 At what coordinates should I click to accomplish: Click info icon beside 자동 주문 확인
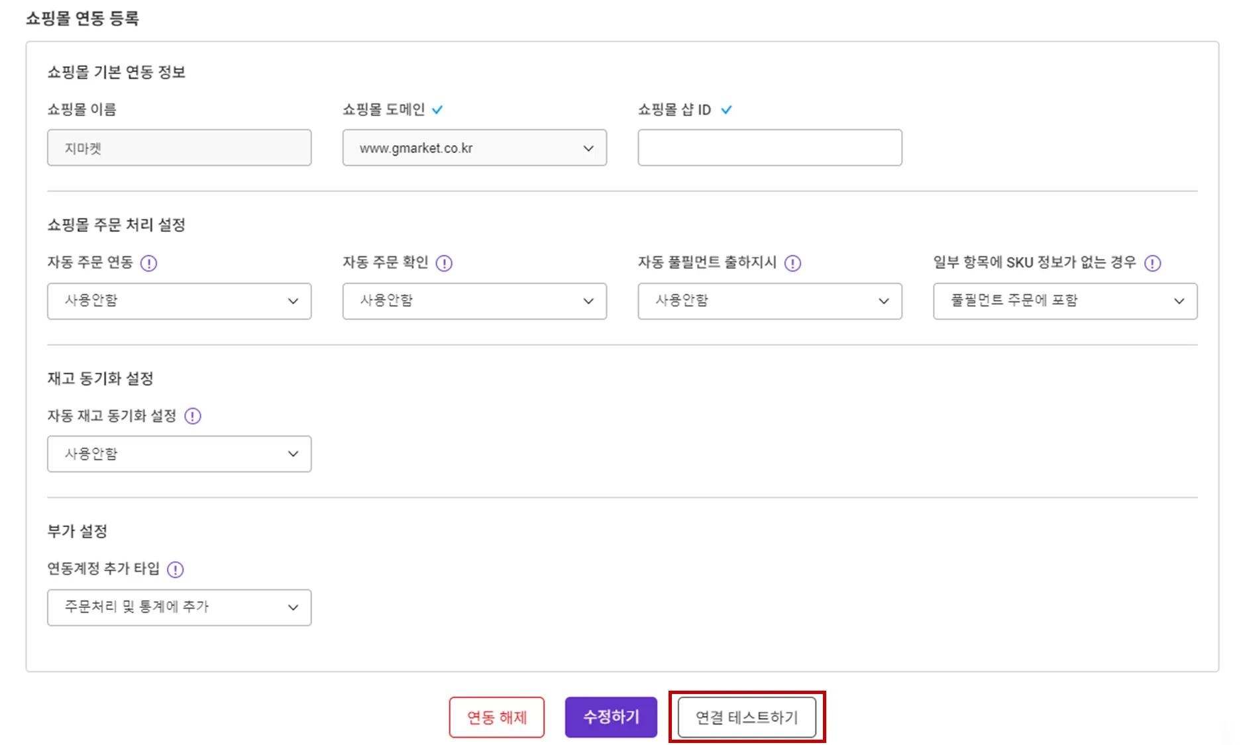[x=444, y=264]
